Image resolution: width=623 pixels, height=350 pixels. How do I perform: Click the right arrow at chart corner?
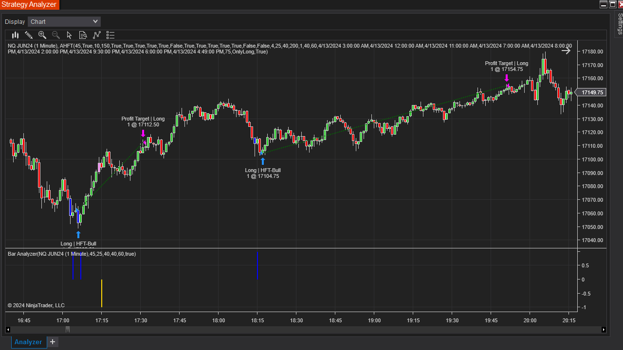(x=566, y=51)
